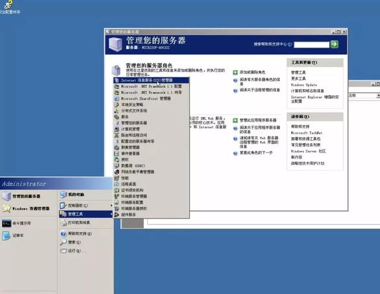Open 本地安全策略 (Local Security Policy)
Screen dimensions: 380x294
[151, 105]
